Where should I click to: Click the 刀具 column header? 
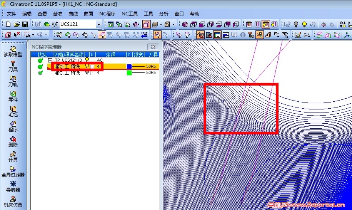[153, 55]
